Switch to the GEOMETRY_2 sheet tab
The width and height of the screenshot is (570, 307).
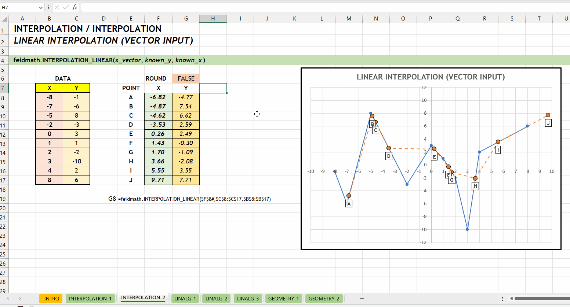click(x=324, y=299)
